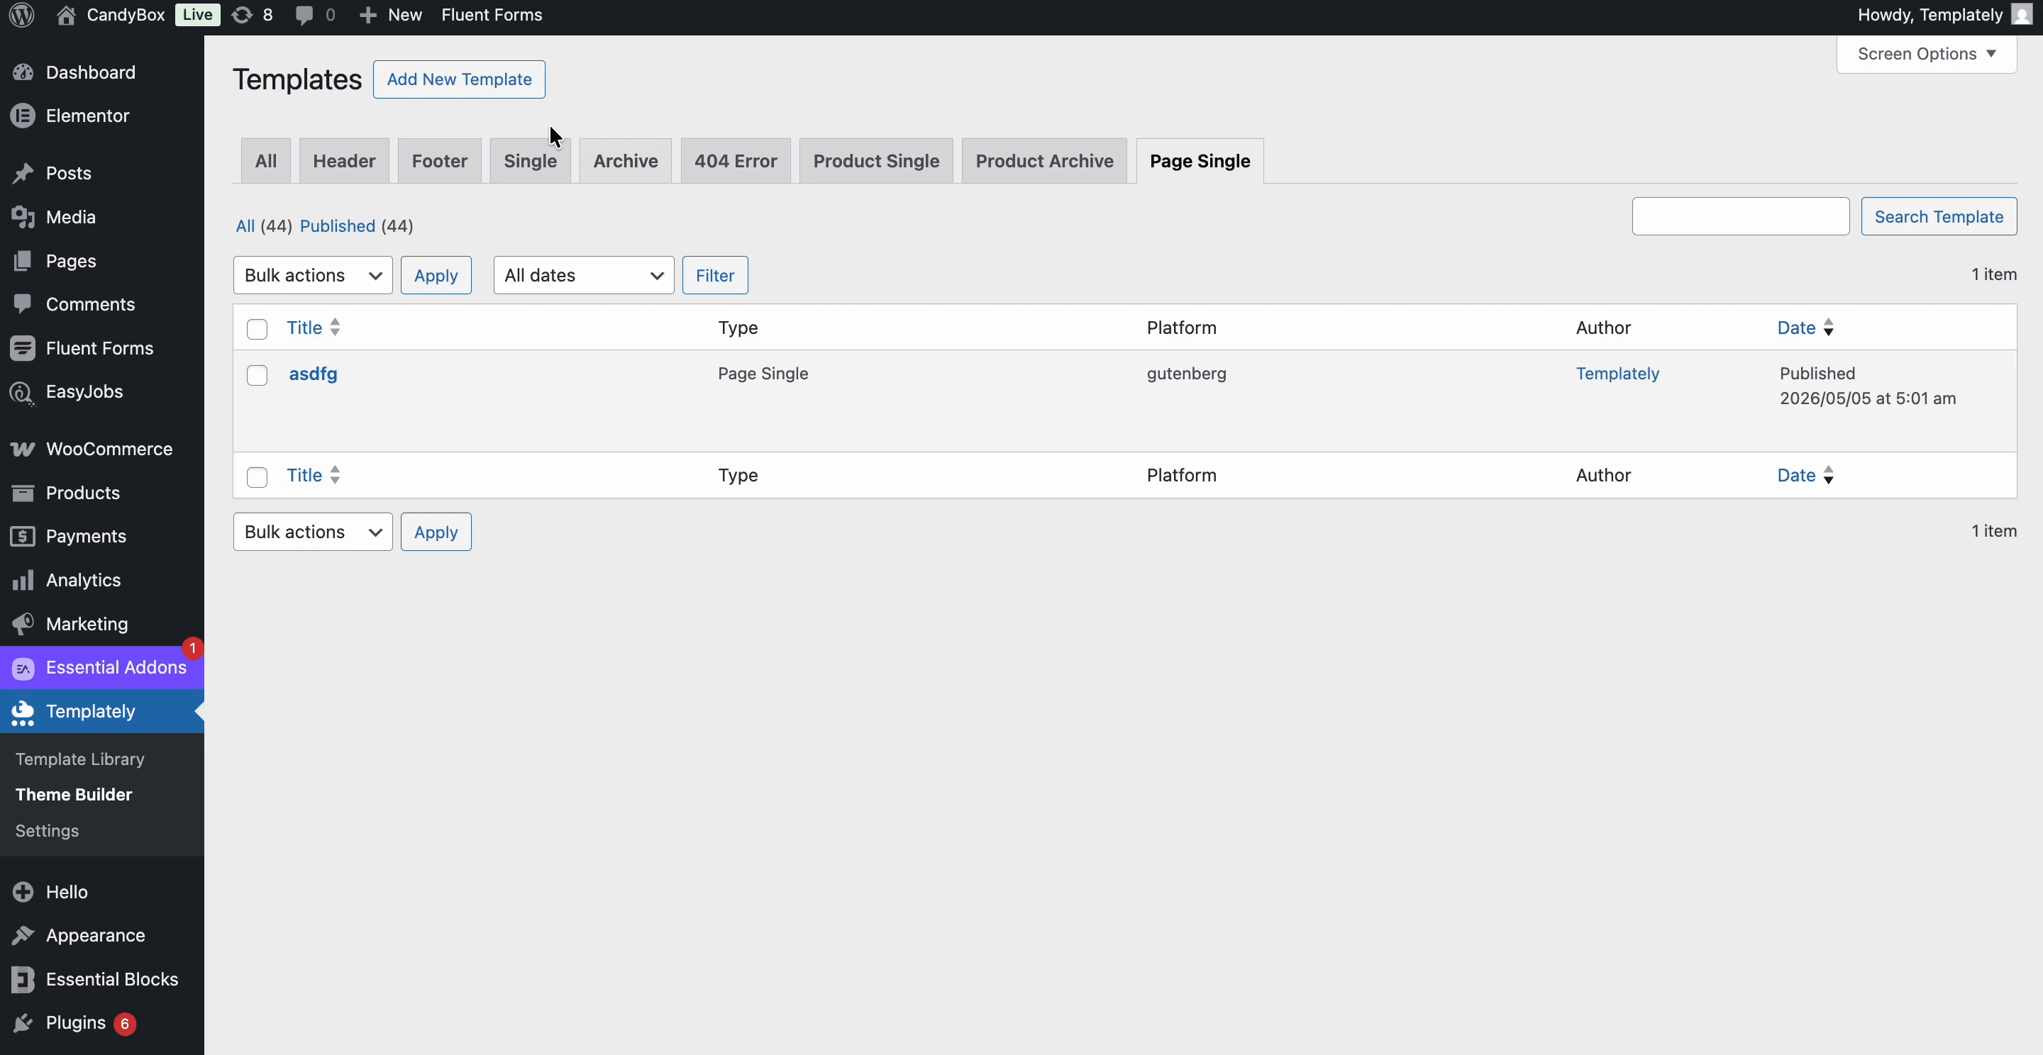Click the Filter button
The width and height of the screenshot is (2043, 1055).
point(714,275)
